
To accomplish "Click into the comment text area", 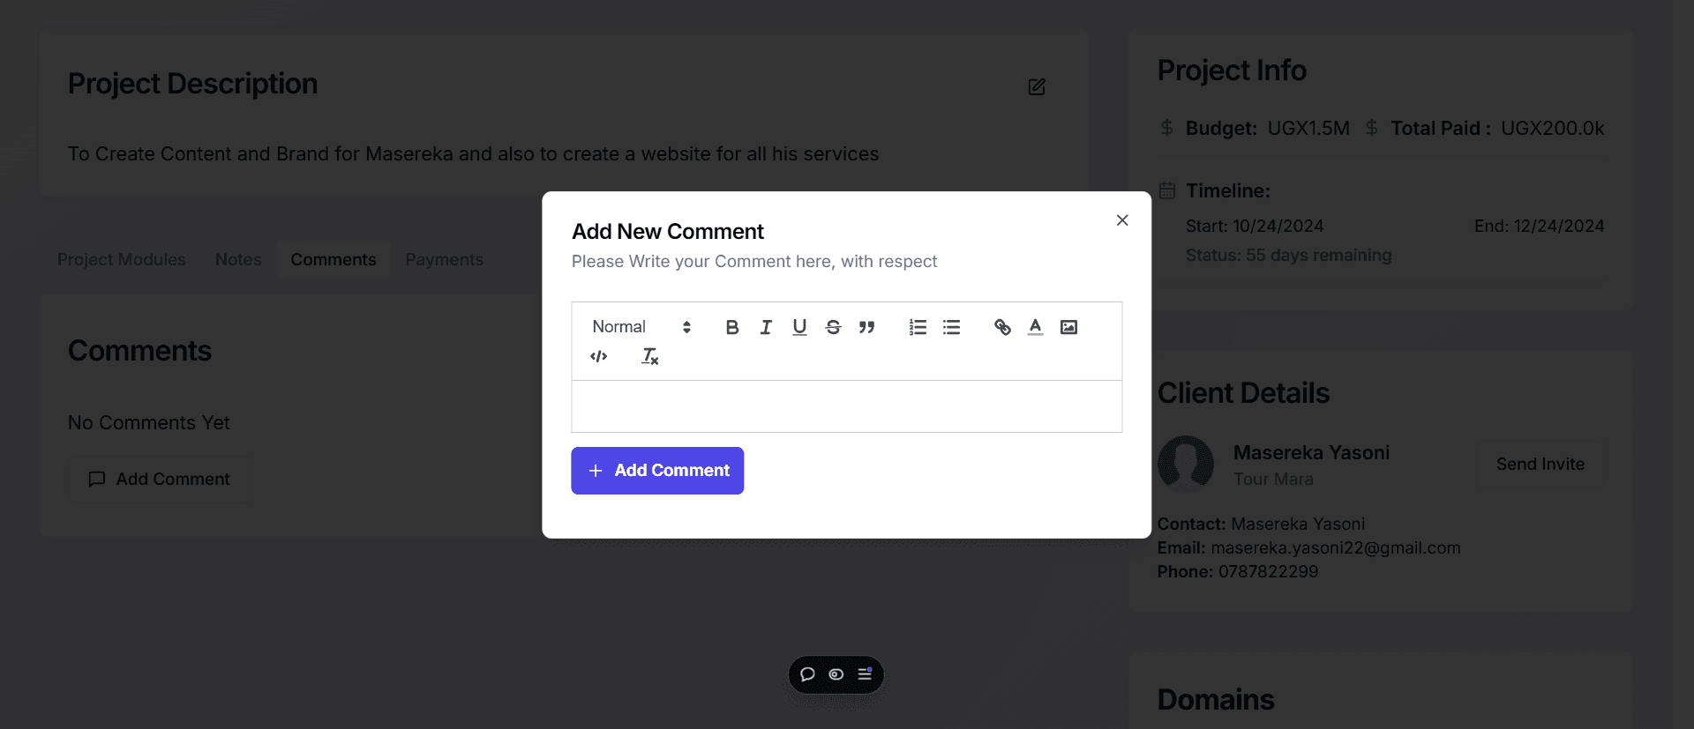I will (x=846, y=406).
